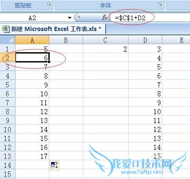The image size is (190, 179).
Task: Click the Name Box showing A2
Action: [x=32, y=18]
